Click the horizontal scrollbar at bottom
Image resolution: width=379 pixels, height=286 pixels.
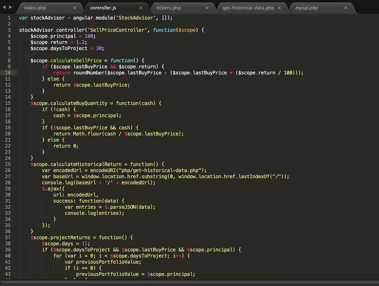pos(189,283)
